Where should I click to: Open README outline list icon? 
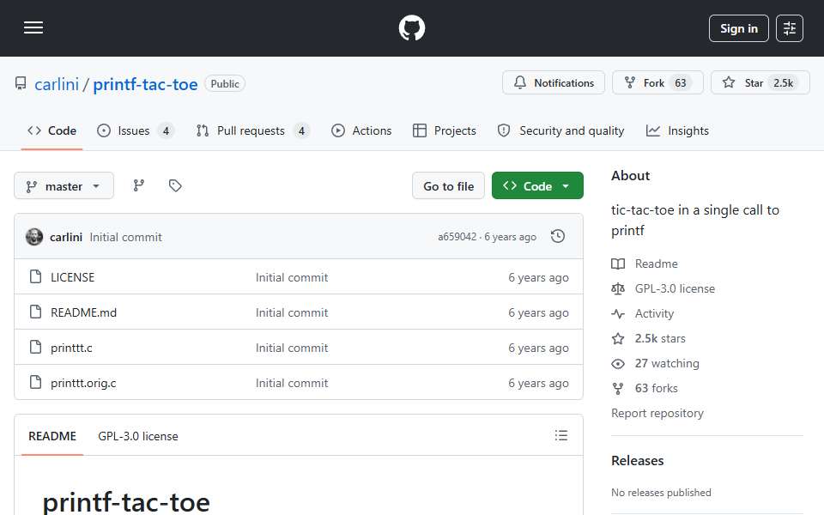(x=561, y=435)
